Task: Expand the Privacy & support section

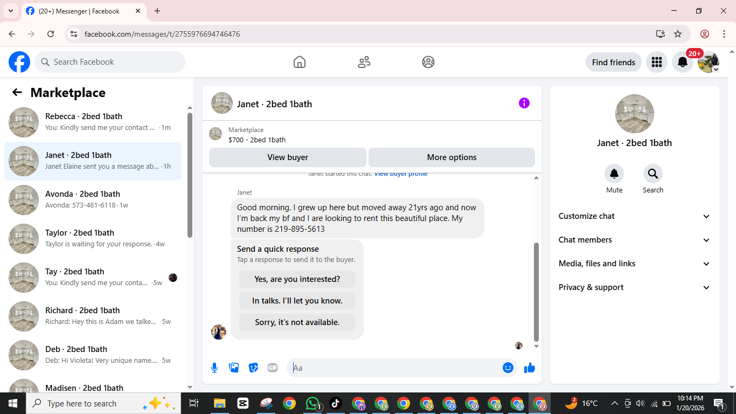Action: click(x=635, y=287)
